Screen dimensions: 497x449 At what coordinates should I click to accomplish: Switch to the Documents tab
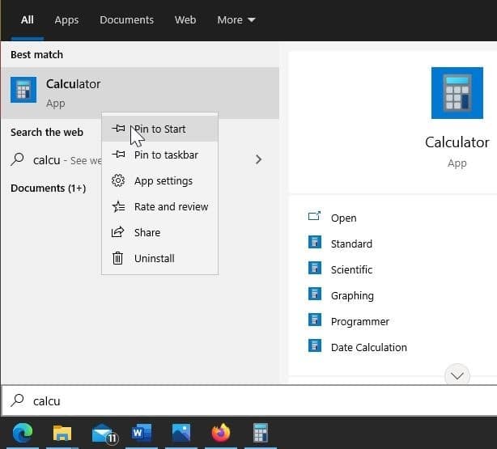[x=127, y=20]
